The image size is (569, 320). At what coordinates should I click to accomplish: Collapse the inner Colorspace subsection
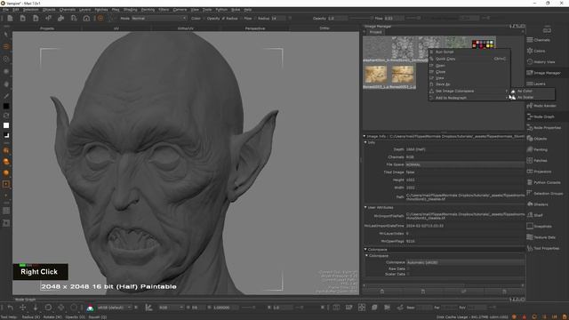[366, 255]
